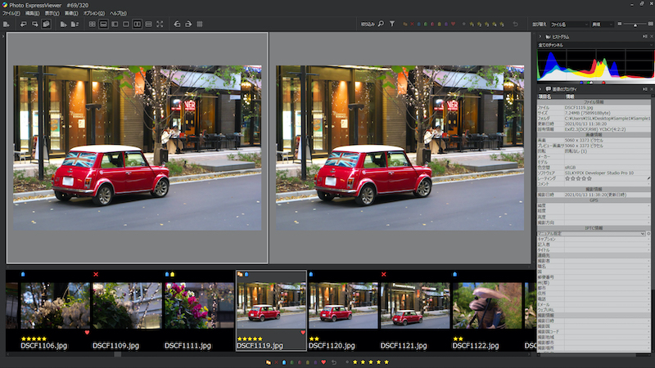Switch to side thumbnail panel layout
This screenshot has height=368, width=655.
click(115, 25)
